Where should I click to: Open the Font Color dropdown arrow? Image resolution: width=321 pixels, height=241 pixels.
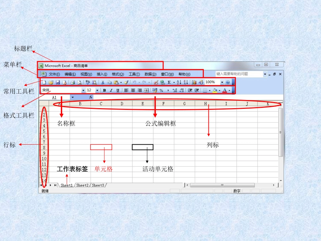pyautogui.click(x=229, y=91)
